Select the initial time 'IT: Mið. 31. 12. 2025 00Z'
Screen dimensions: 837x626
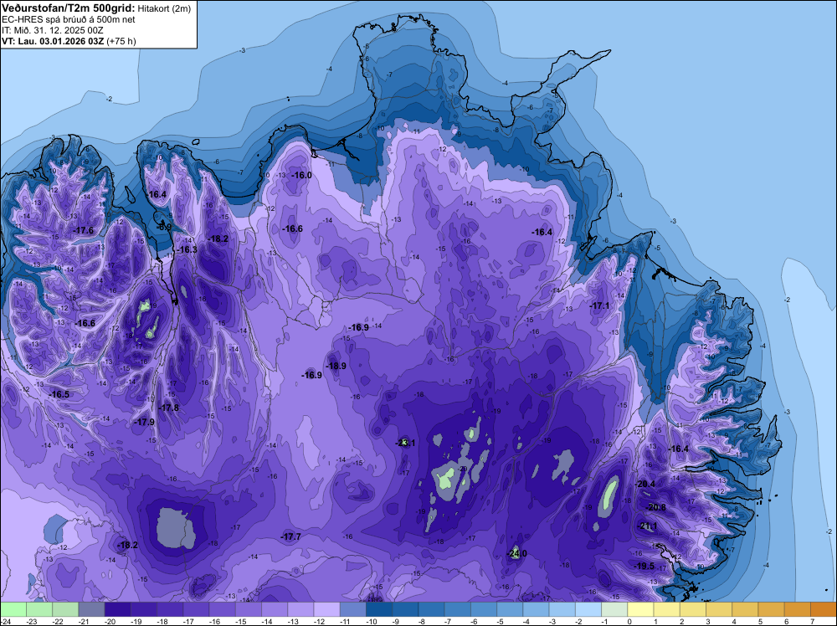[x=52, y=30]
